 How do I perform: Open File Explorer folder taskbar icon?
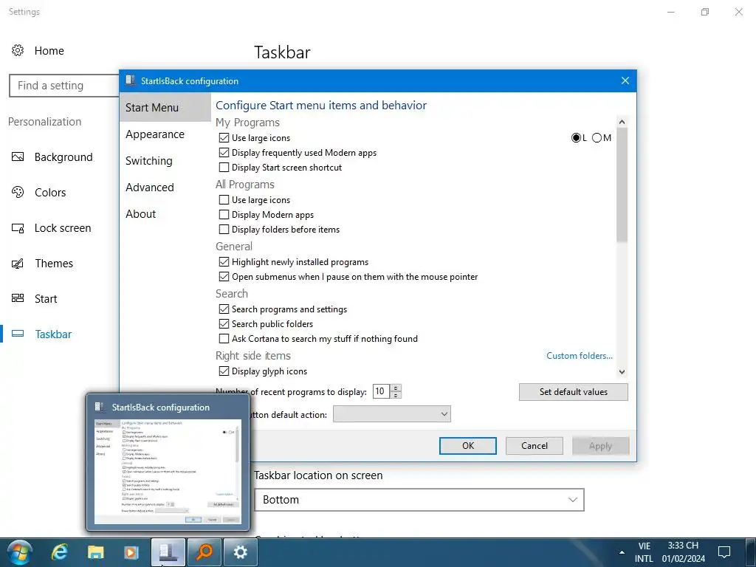click(95, 552)
